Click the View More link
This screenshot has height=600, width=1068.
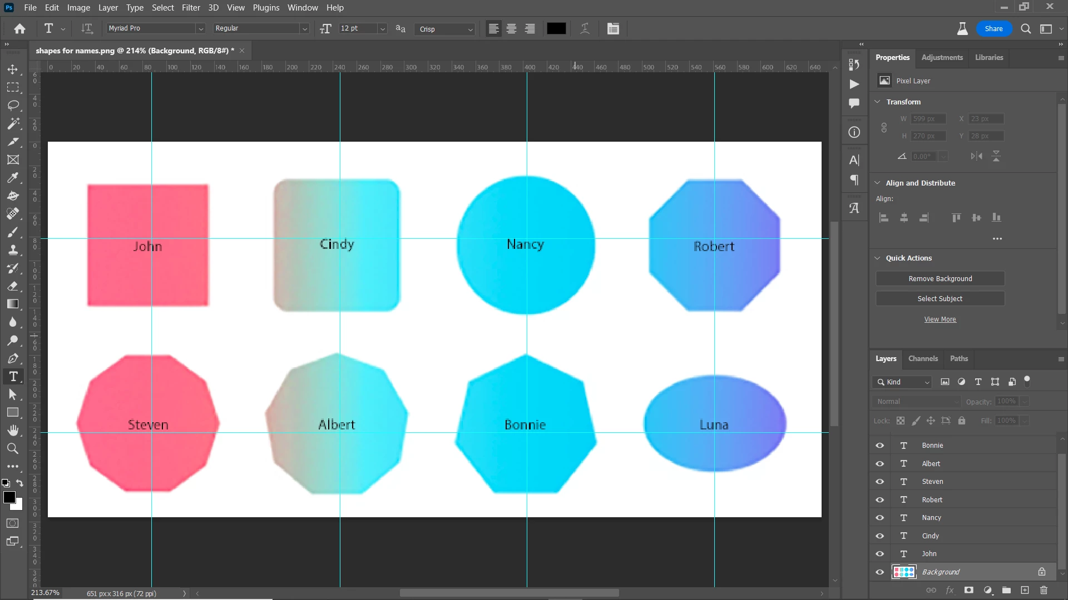(x=940, y=319)
